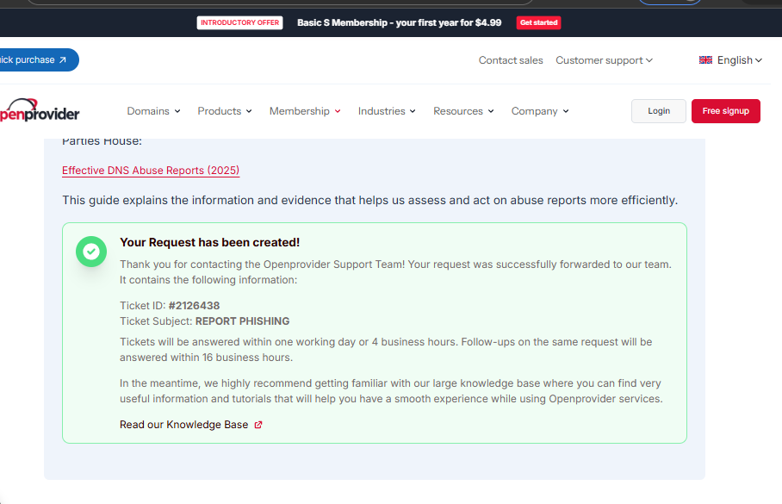The width and height of the screenshot is (782, 504).
Task: Open the English language selector
Action: click(730, 60)
